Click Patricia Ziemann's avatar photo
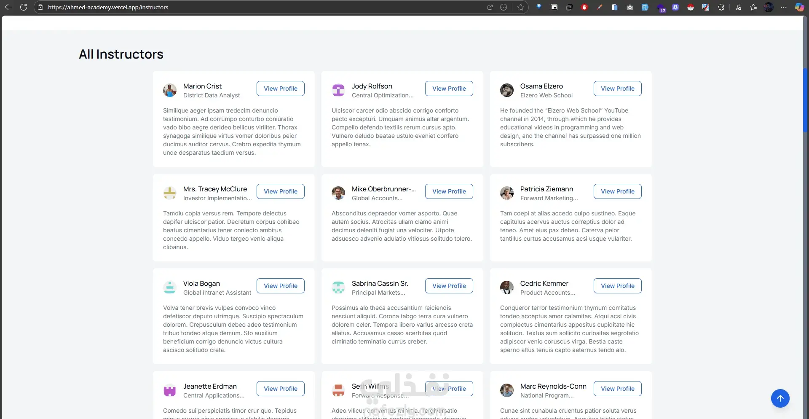This screenshot has width=809, height=419. [507, 193]
